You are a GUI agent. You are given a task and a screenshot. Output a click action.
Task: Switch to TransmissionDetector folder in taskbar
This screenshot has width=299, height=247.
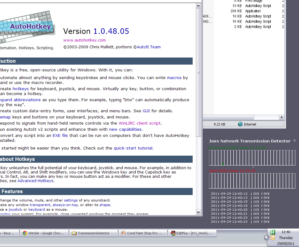pos(93,233)
